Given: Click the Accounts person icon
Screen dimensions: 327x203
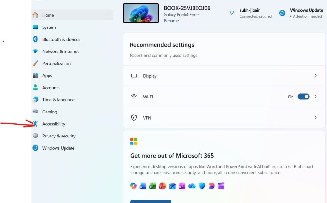Looking at the screenshot, I should tap(35, 88).
